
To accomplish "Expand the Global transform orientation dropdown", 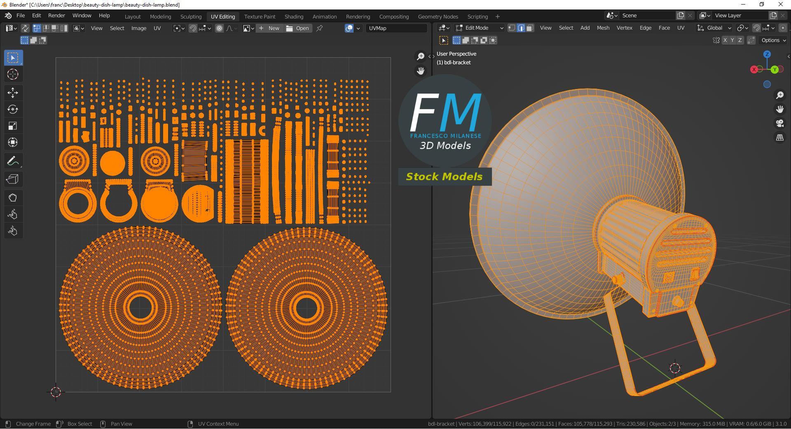I will click(x=714, y=28).
